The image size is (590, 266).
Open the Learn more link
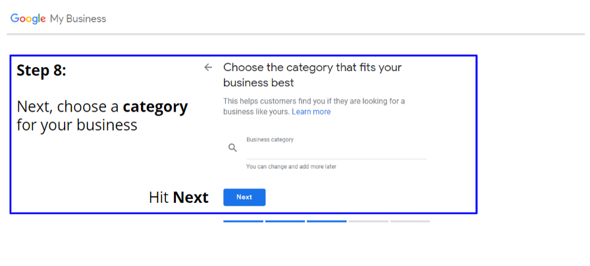311,112
